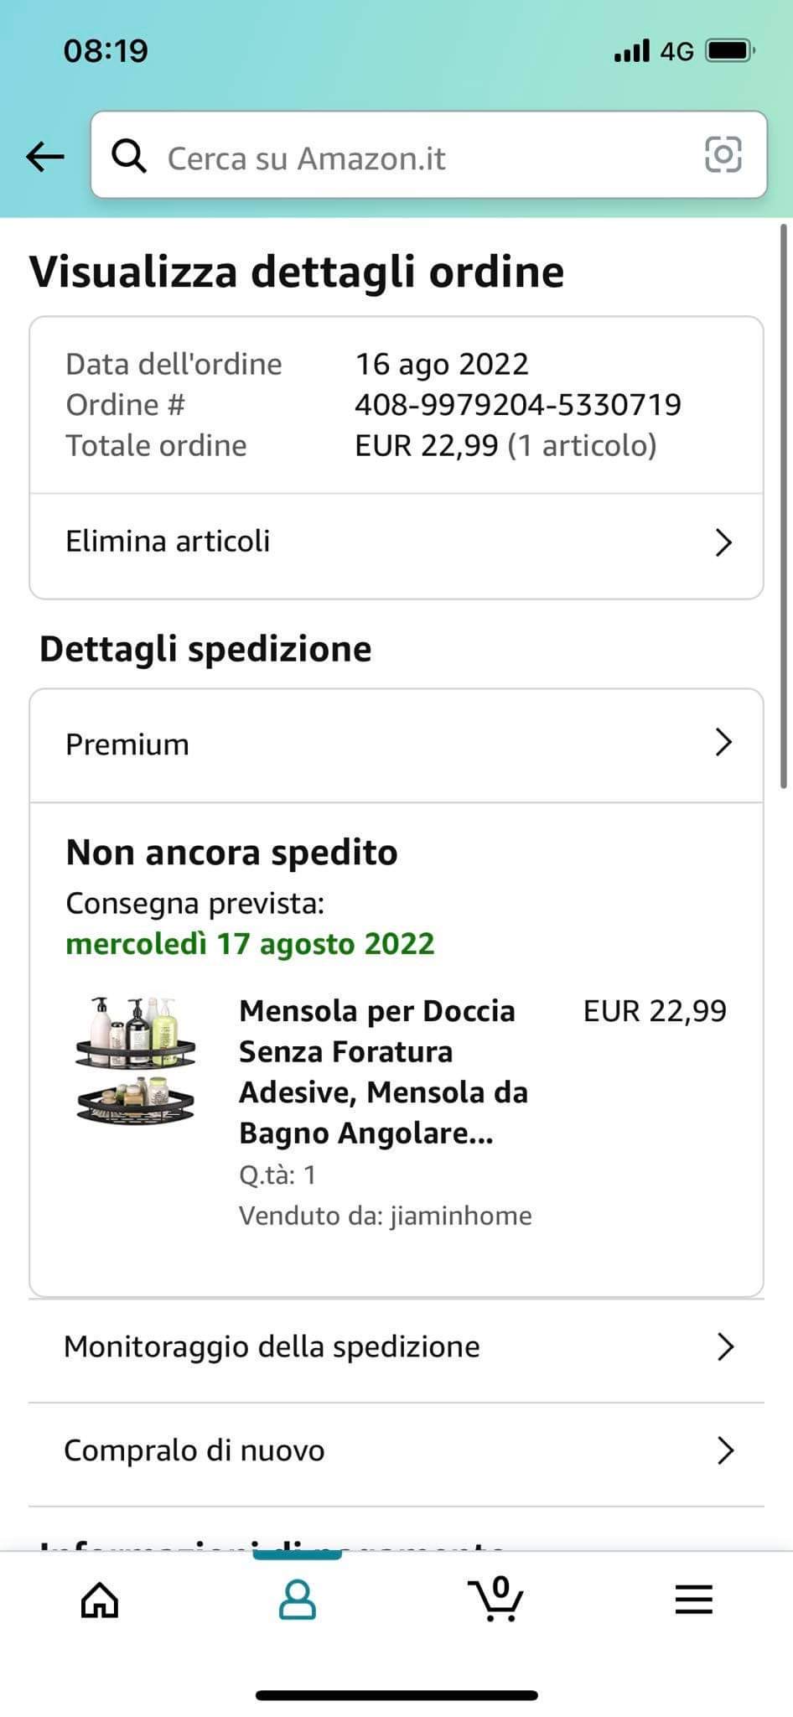The height and width of the screenshot is (1717, 793).
Task: Expand the Monitoraggio della spedizione chevron
Action: coord(726,1347)
